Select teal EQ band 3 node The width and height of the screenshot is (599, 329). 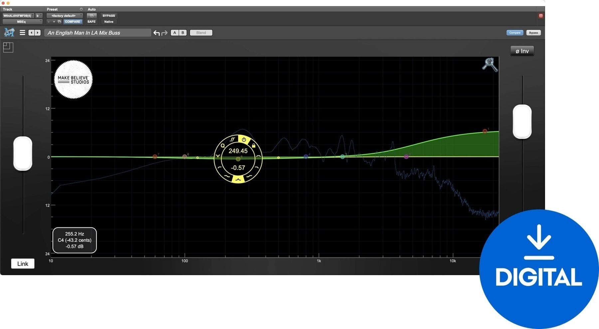342,157
